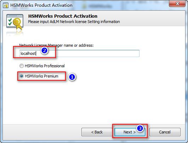This screenshot has width=188, height=143.
Task: Click 'Network License Manager name or address' label
Action: (x=56, y=45)
